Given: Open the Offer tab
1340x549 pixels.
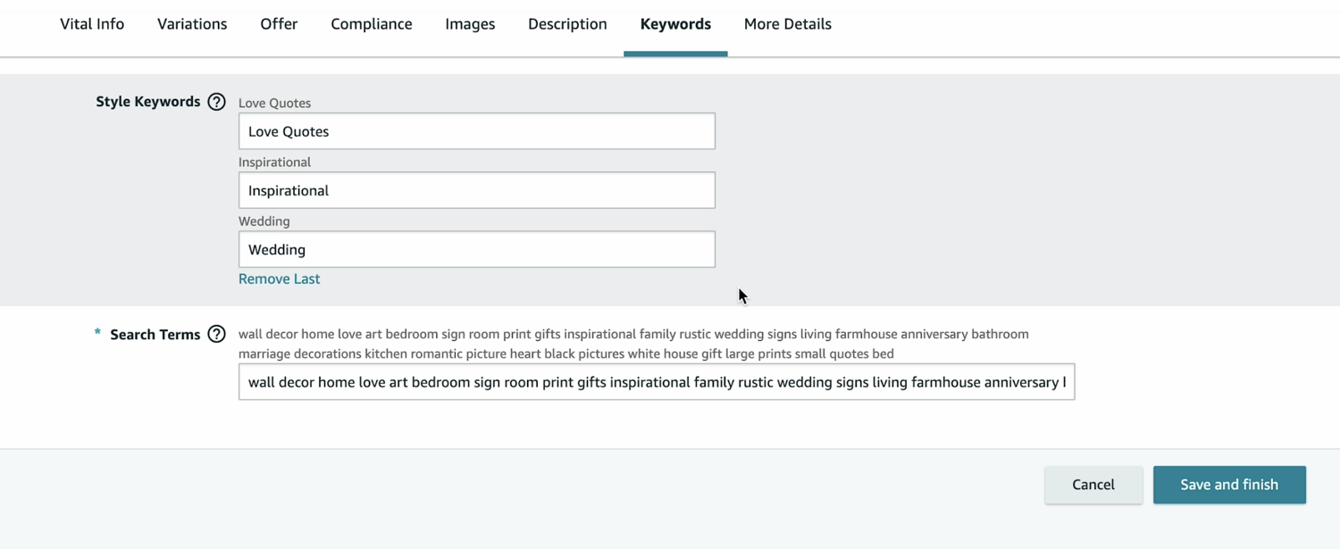Looking at the screenshot, I should tap(278, 24).
